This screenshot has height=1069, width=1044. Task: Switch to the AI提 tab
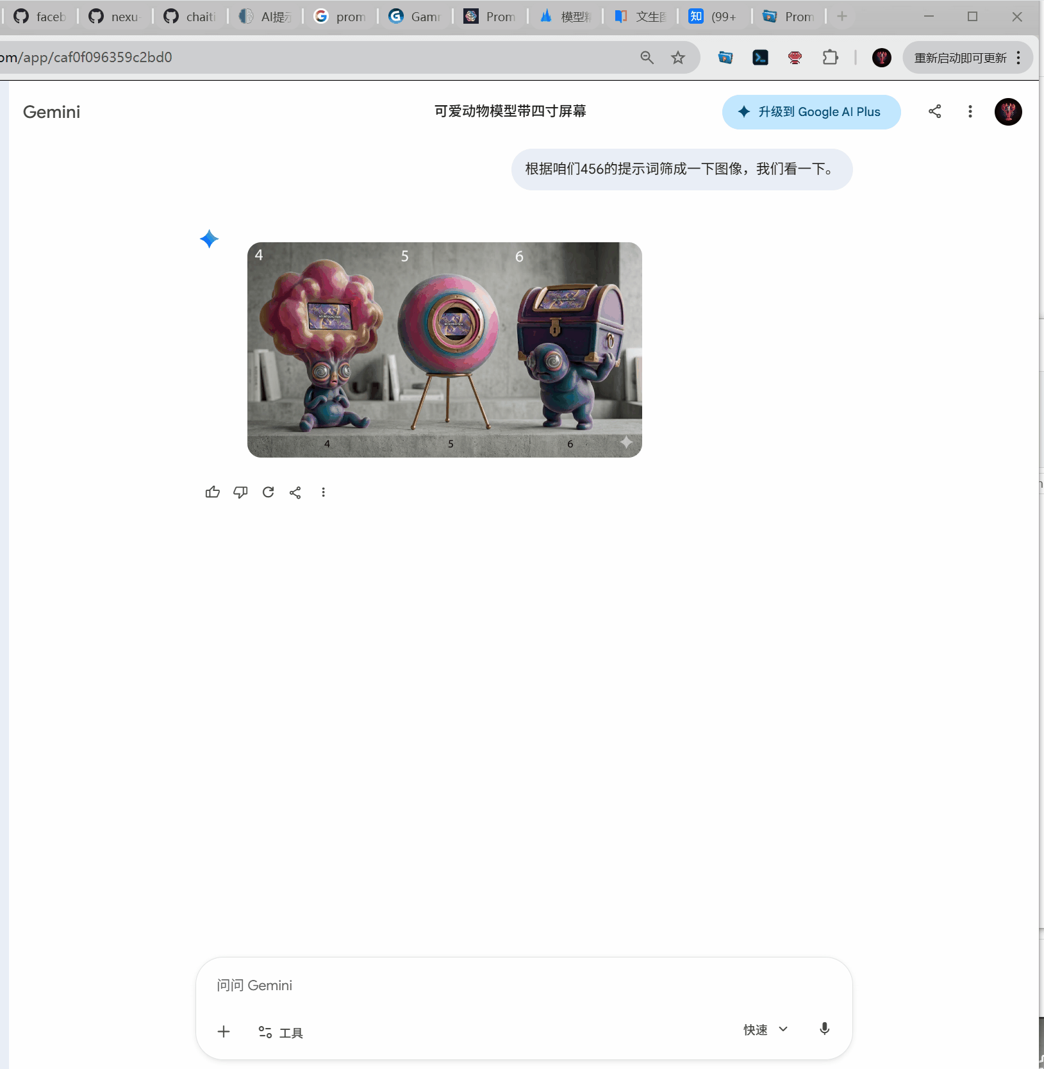coord(265,17)
